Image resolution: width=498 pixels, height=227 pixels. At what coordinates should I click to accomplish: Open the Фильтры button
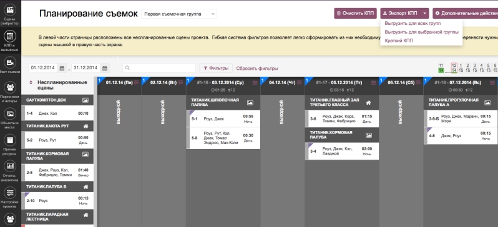tap(216, 68)
